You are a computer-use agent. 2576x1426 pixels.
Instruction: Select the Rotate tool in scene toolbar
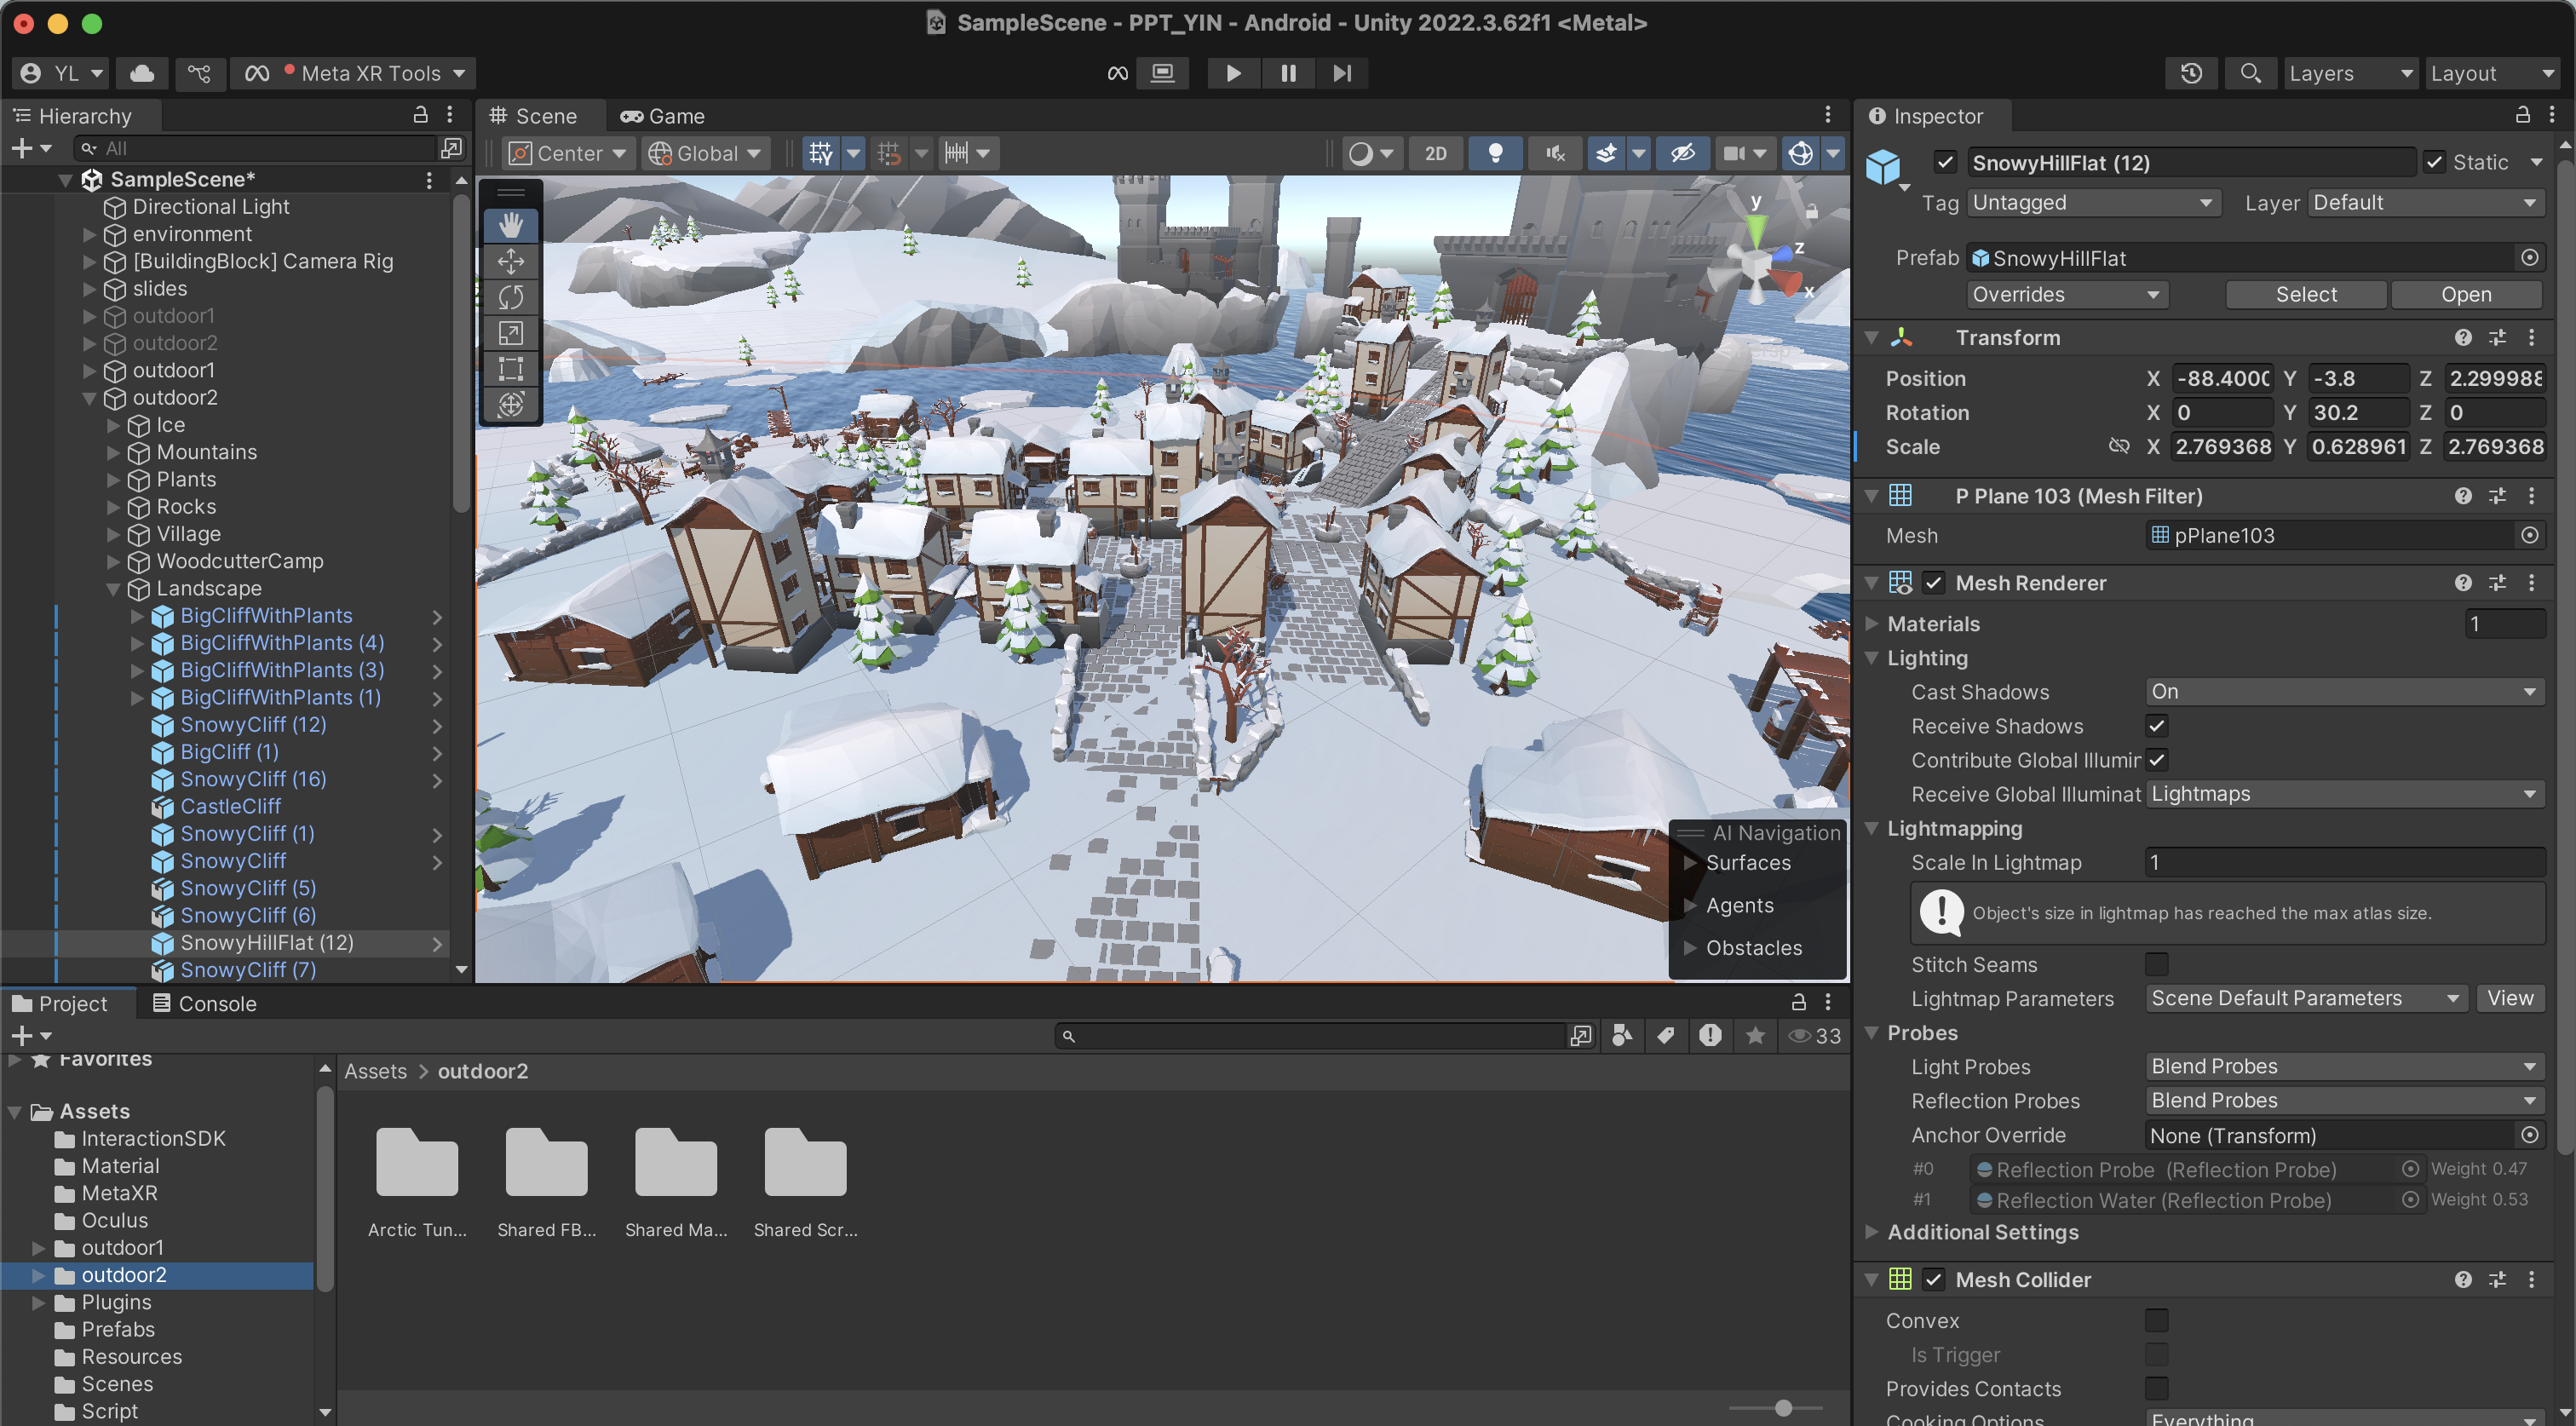coord(511,297)
